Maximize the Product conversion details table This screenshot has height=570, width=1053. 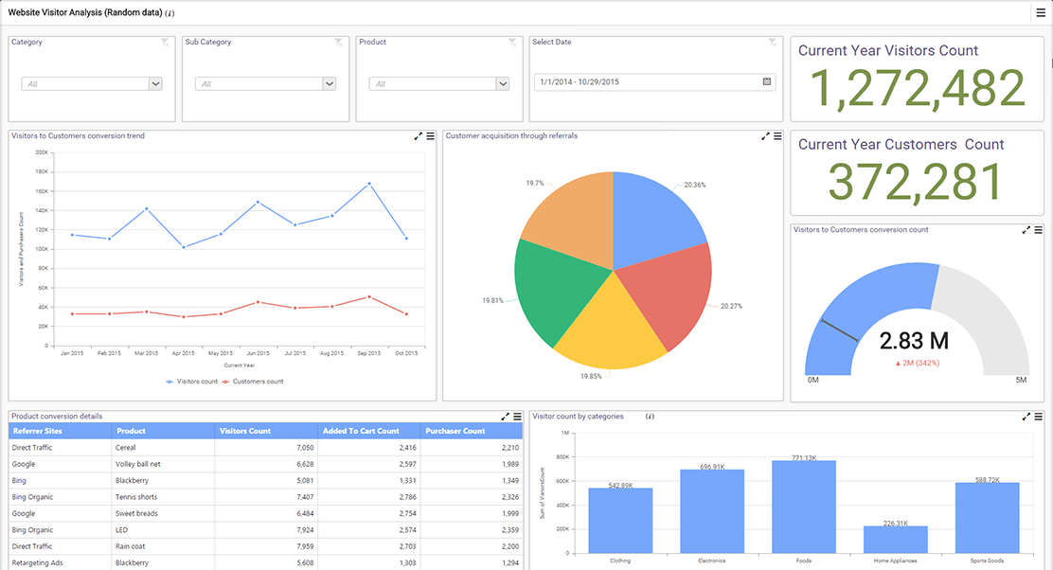point(505,414)
